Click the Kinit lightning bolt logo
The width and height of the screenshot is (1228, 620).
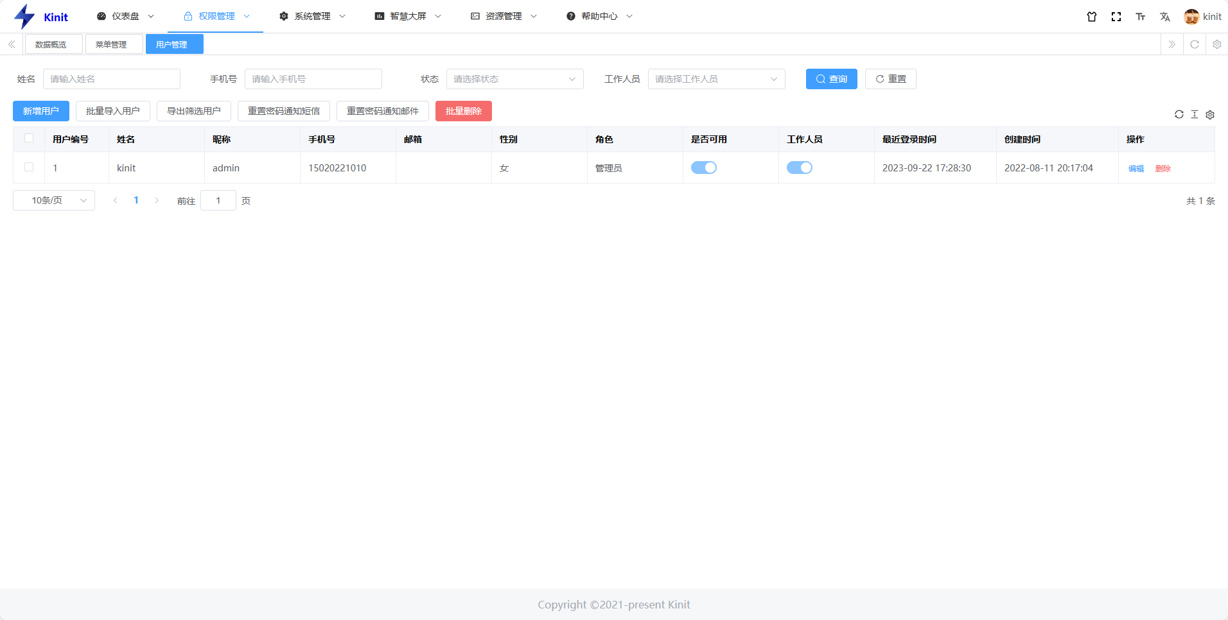[24, 17]
